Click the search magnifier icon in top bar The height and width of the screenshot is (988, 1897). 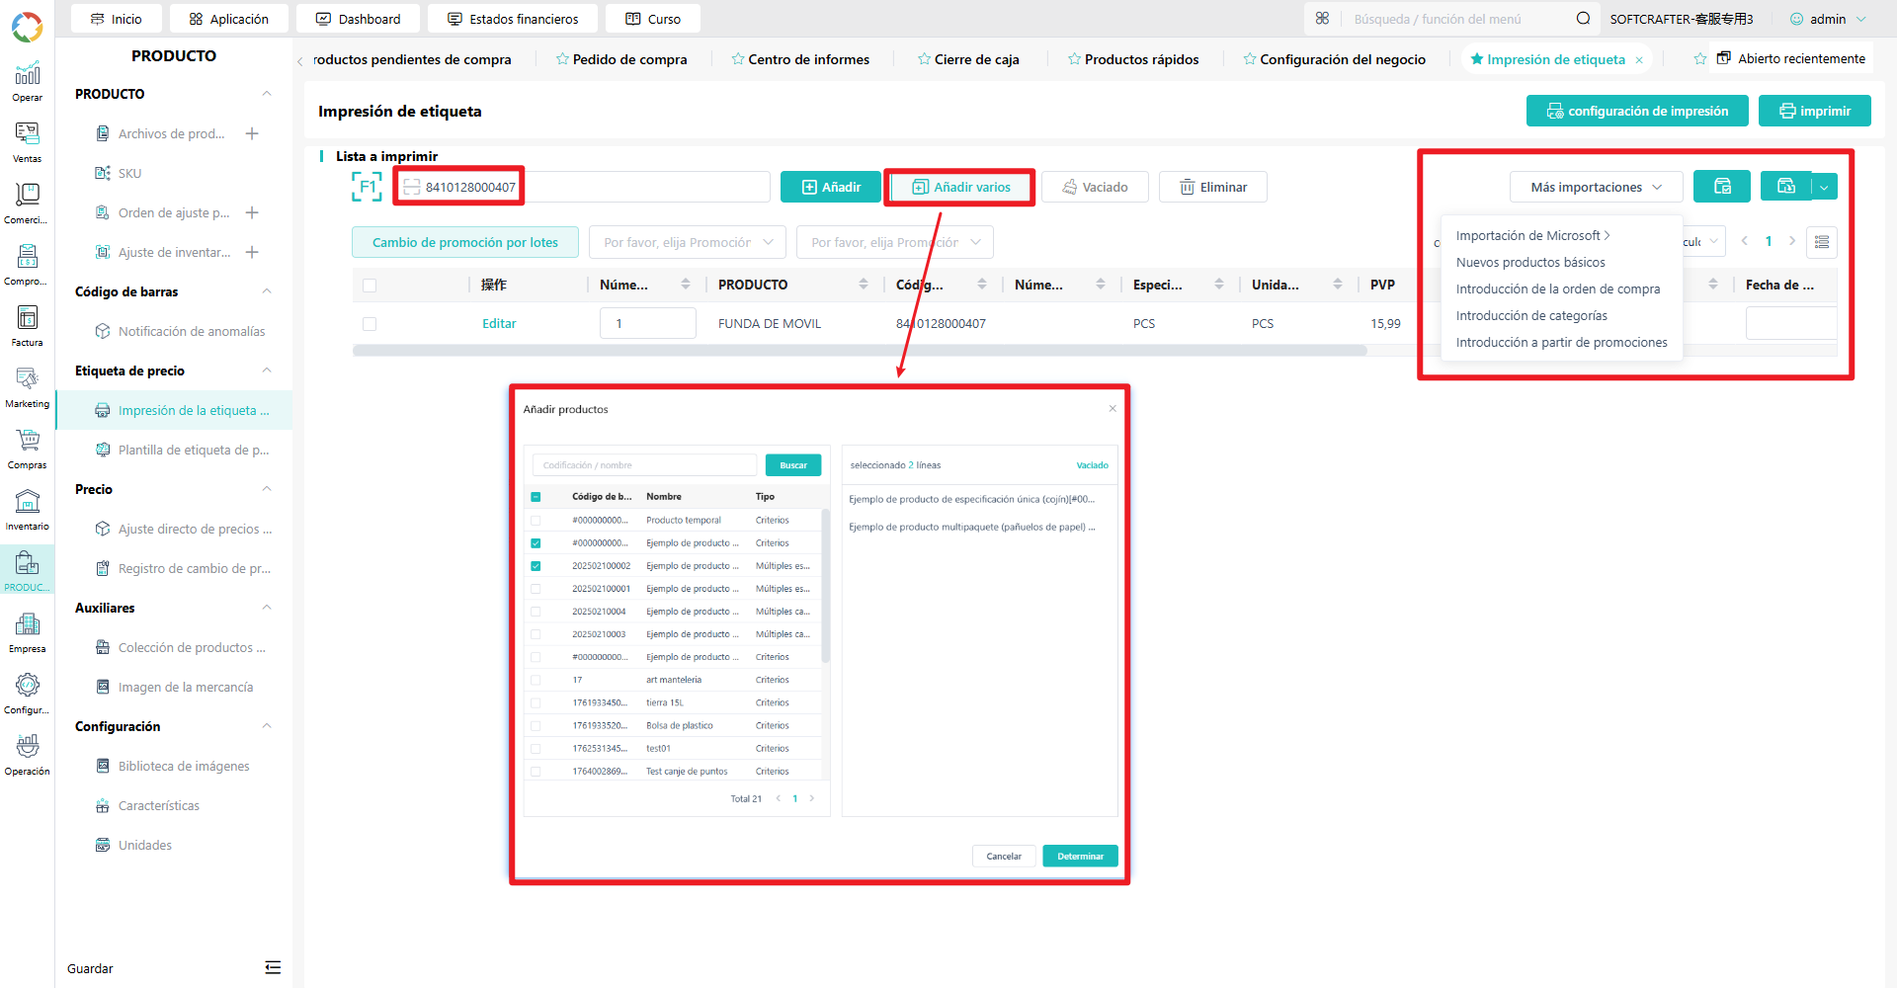(1583, 19)
